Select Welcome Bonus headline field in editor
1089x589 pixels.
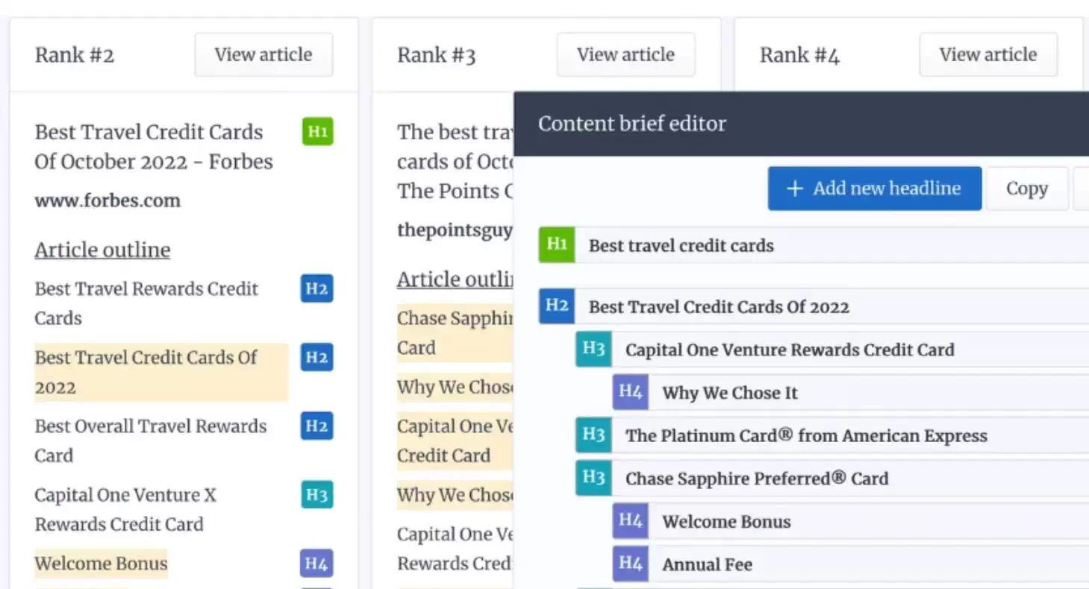click(x=869, y=521)
